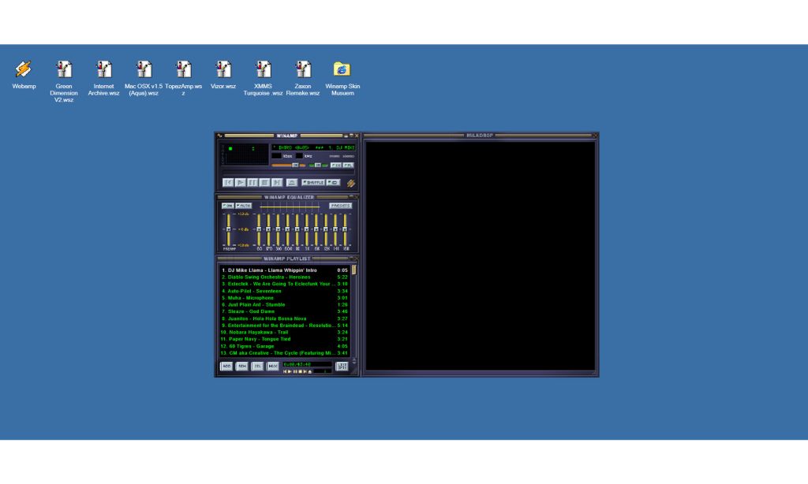
Task: Select the TopazAmp.wsz skin file
Action: 183,78
